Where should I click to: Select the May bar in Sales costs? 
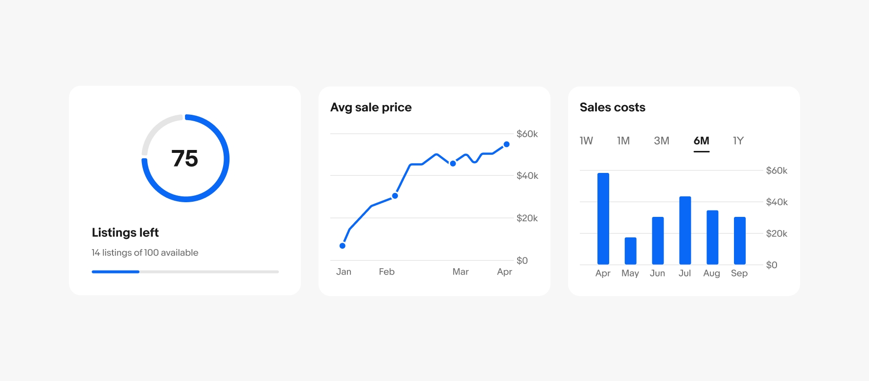click(x=630, y=251)
